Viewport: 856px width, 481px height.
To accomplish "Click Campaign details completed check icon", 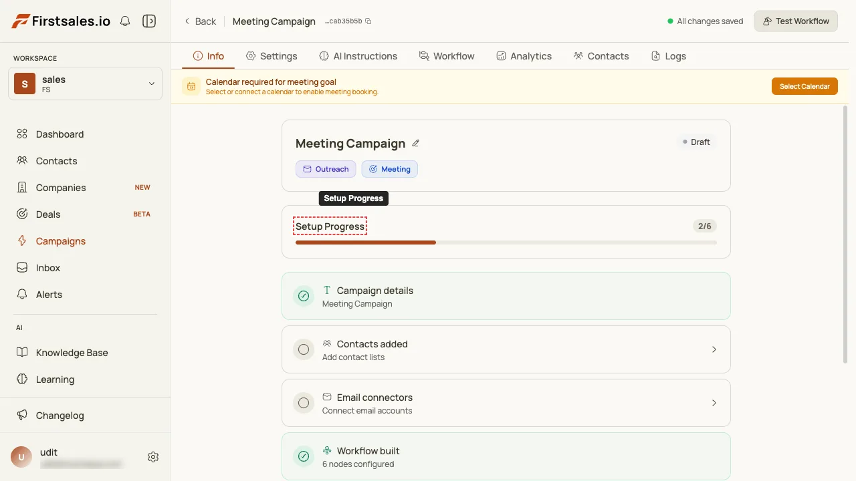I will click(x=304, y=296).
